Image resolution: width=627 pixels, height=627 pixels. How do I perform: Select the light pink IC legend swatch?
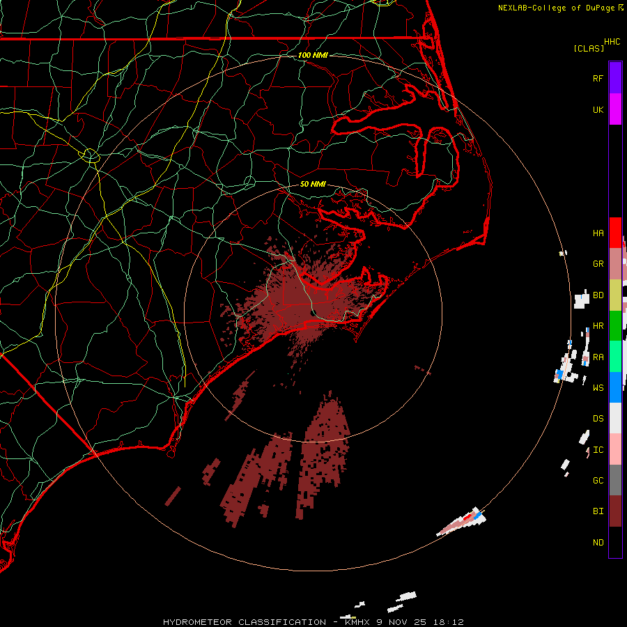coord(615,449)
